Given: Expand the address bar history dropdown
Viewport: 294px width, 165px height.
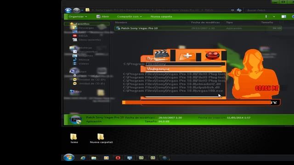Looking at the screenshot, I should click(x=232, y=10).
